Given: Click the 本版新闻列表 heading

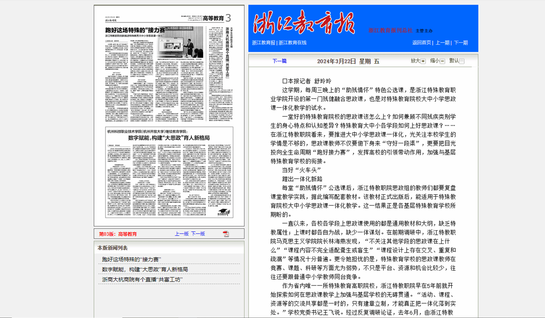Looking at the screenshot, I should [112, 248].
